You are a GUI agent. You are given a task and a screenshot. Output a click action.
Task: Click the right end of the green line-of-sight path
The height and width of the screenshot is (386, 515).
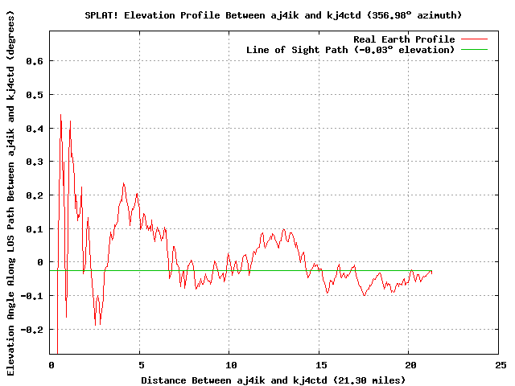(431, 271)
